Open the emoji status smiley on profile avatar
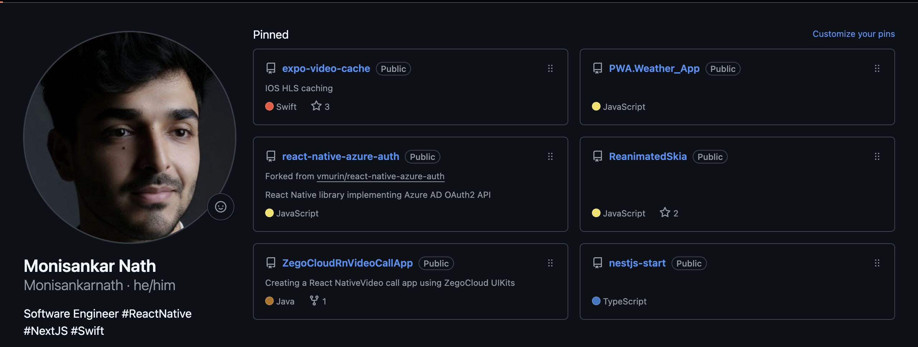The image size is (918, 347). coord(221,207)
